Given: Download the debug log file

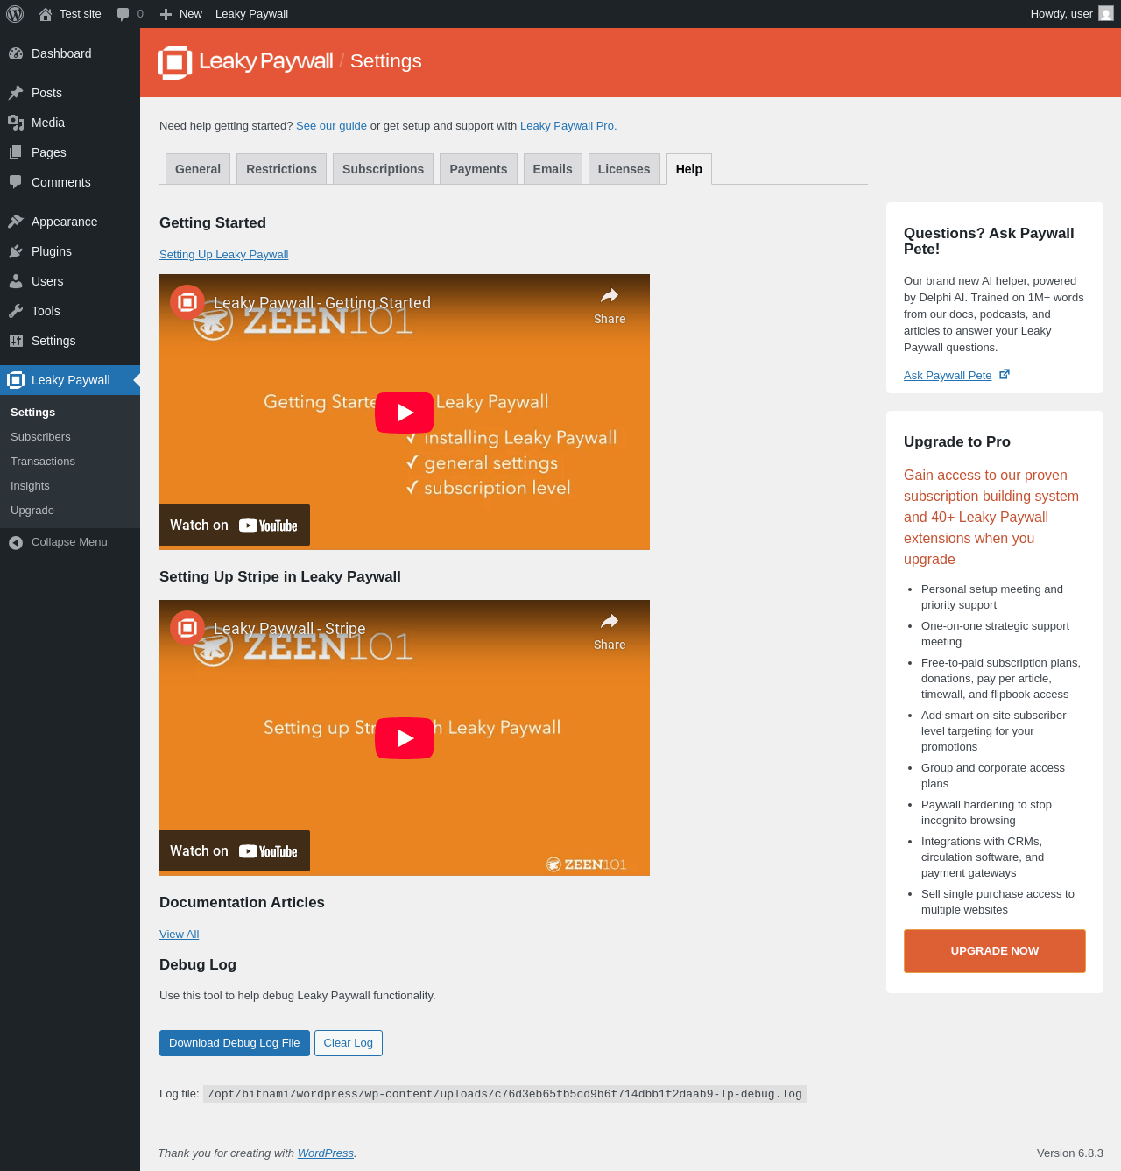Looking at the screenshot, I should click(235, 1043).
